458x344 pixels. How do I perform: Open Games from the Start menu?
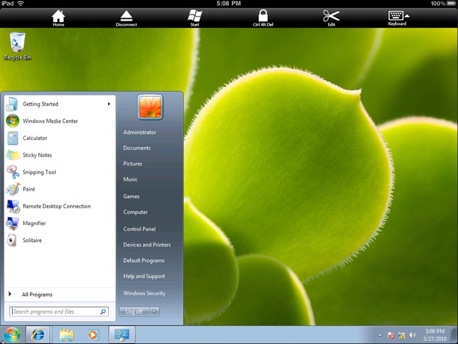point(131,196)
